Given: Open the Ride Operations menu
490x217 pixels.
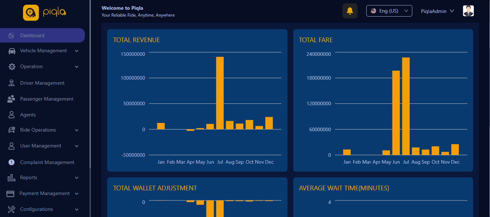Looking at the screenshot, I should point(42,130).
